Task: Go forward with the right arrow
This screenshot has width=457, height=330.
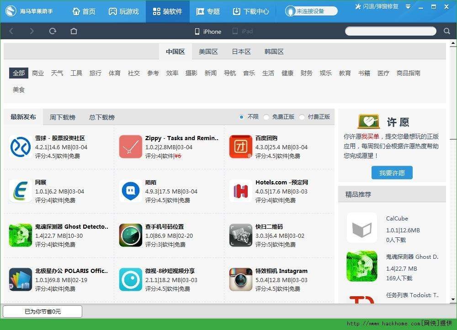Action: click(x=32, y=31)
